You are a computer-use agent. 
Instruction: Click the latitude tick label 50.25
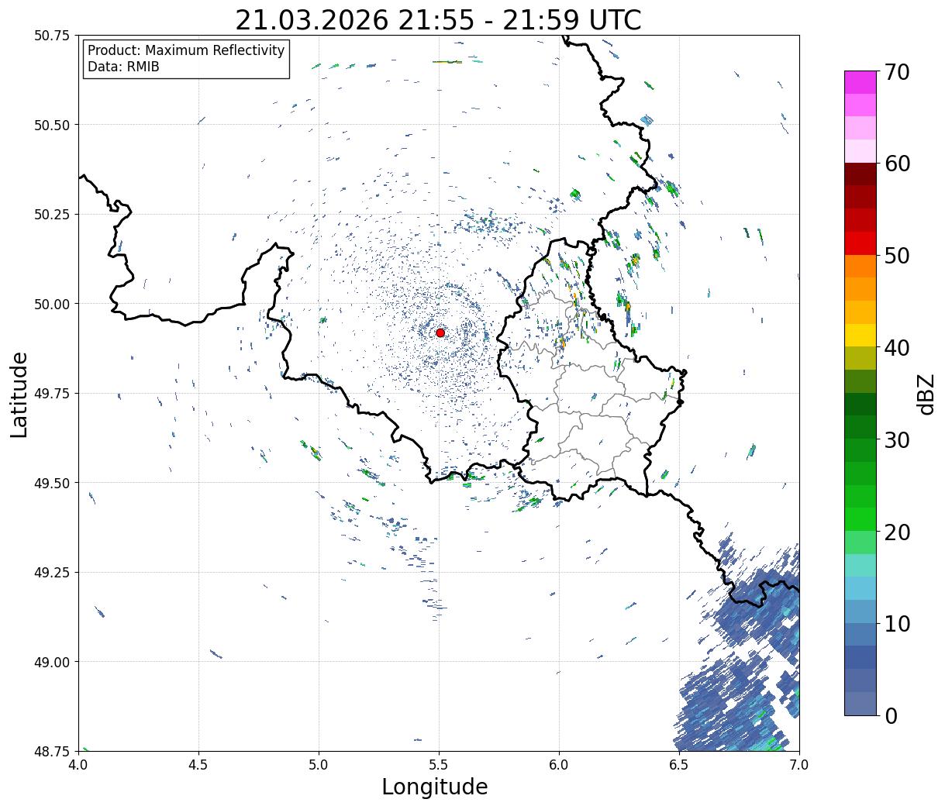(x=52, y=215)
